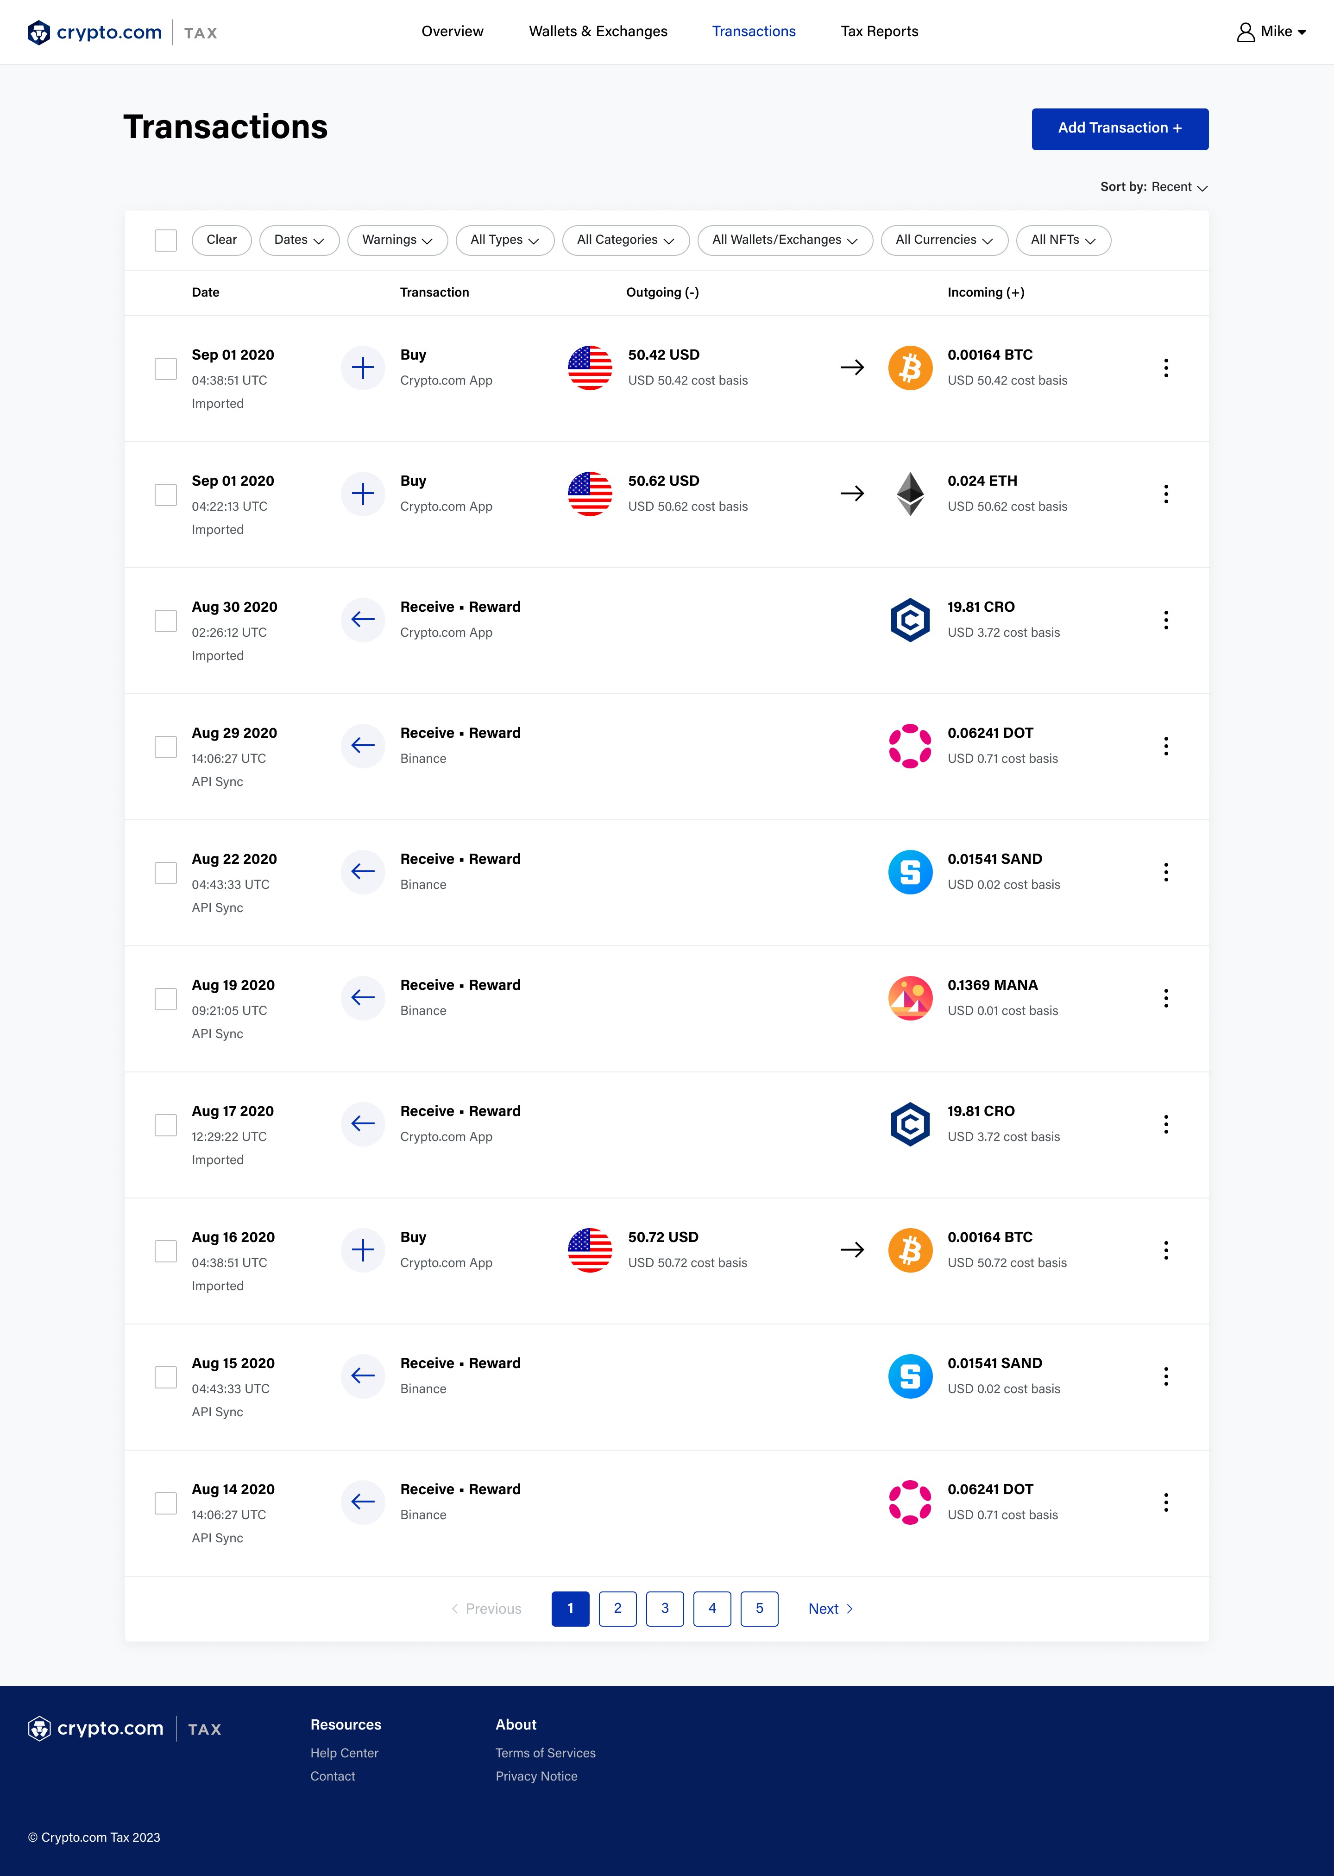Screen dimensions: 1334x1876
Task: Click the Buy plus icon for Aug 16 transaction
Action: click(362, 1250)
